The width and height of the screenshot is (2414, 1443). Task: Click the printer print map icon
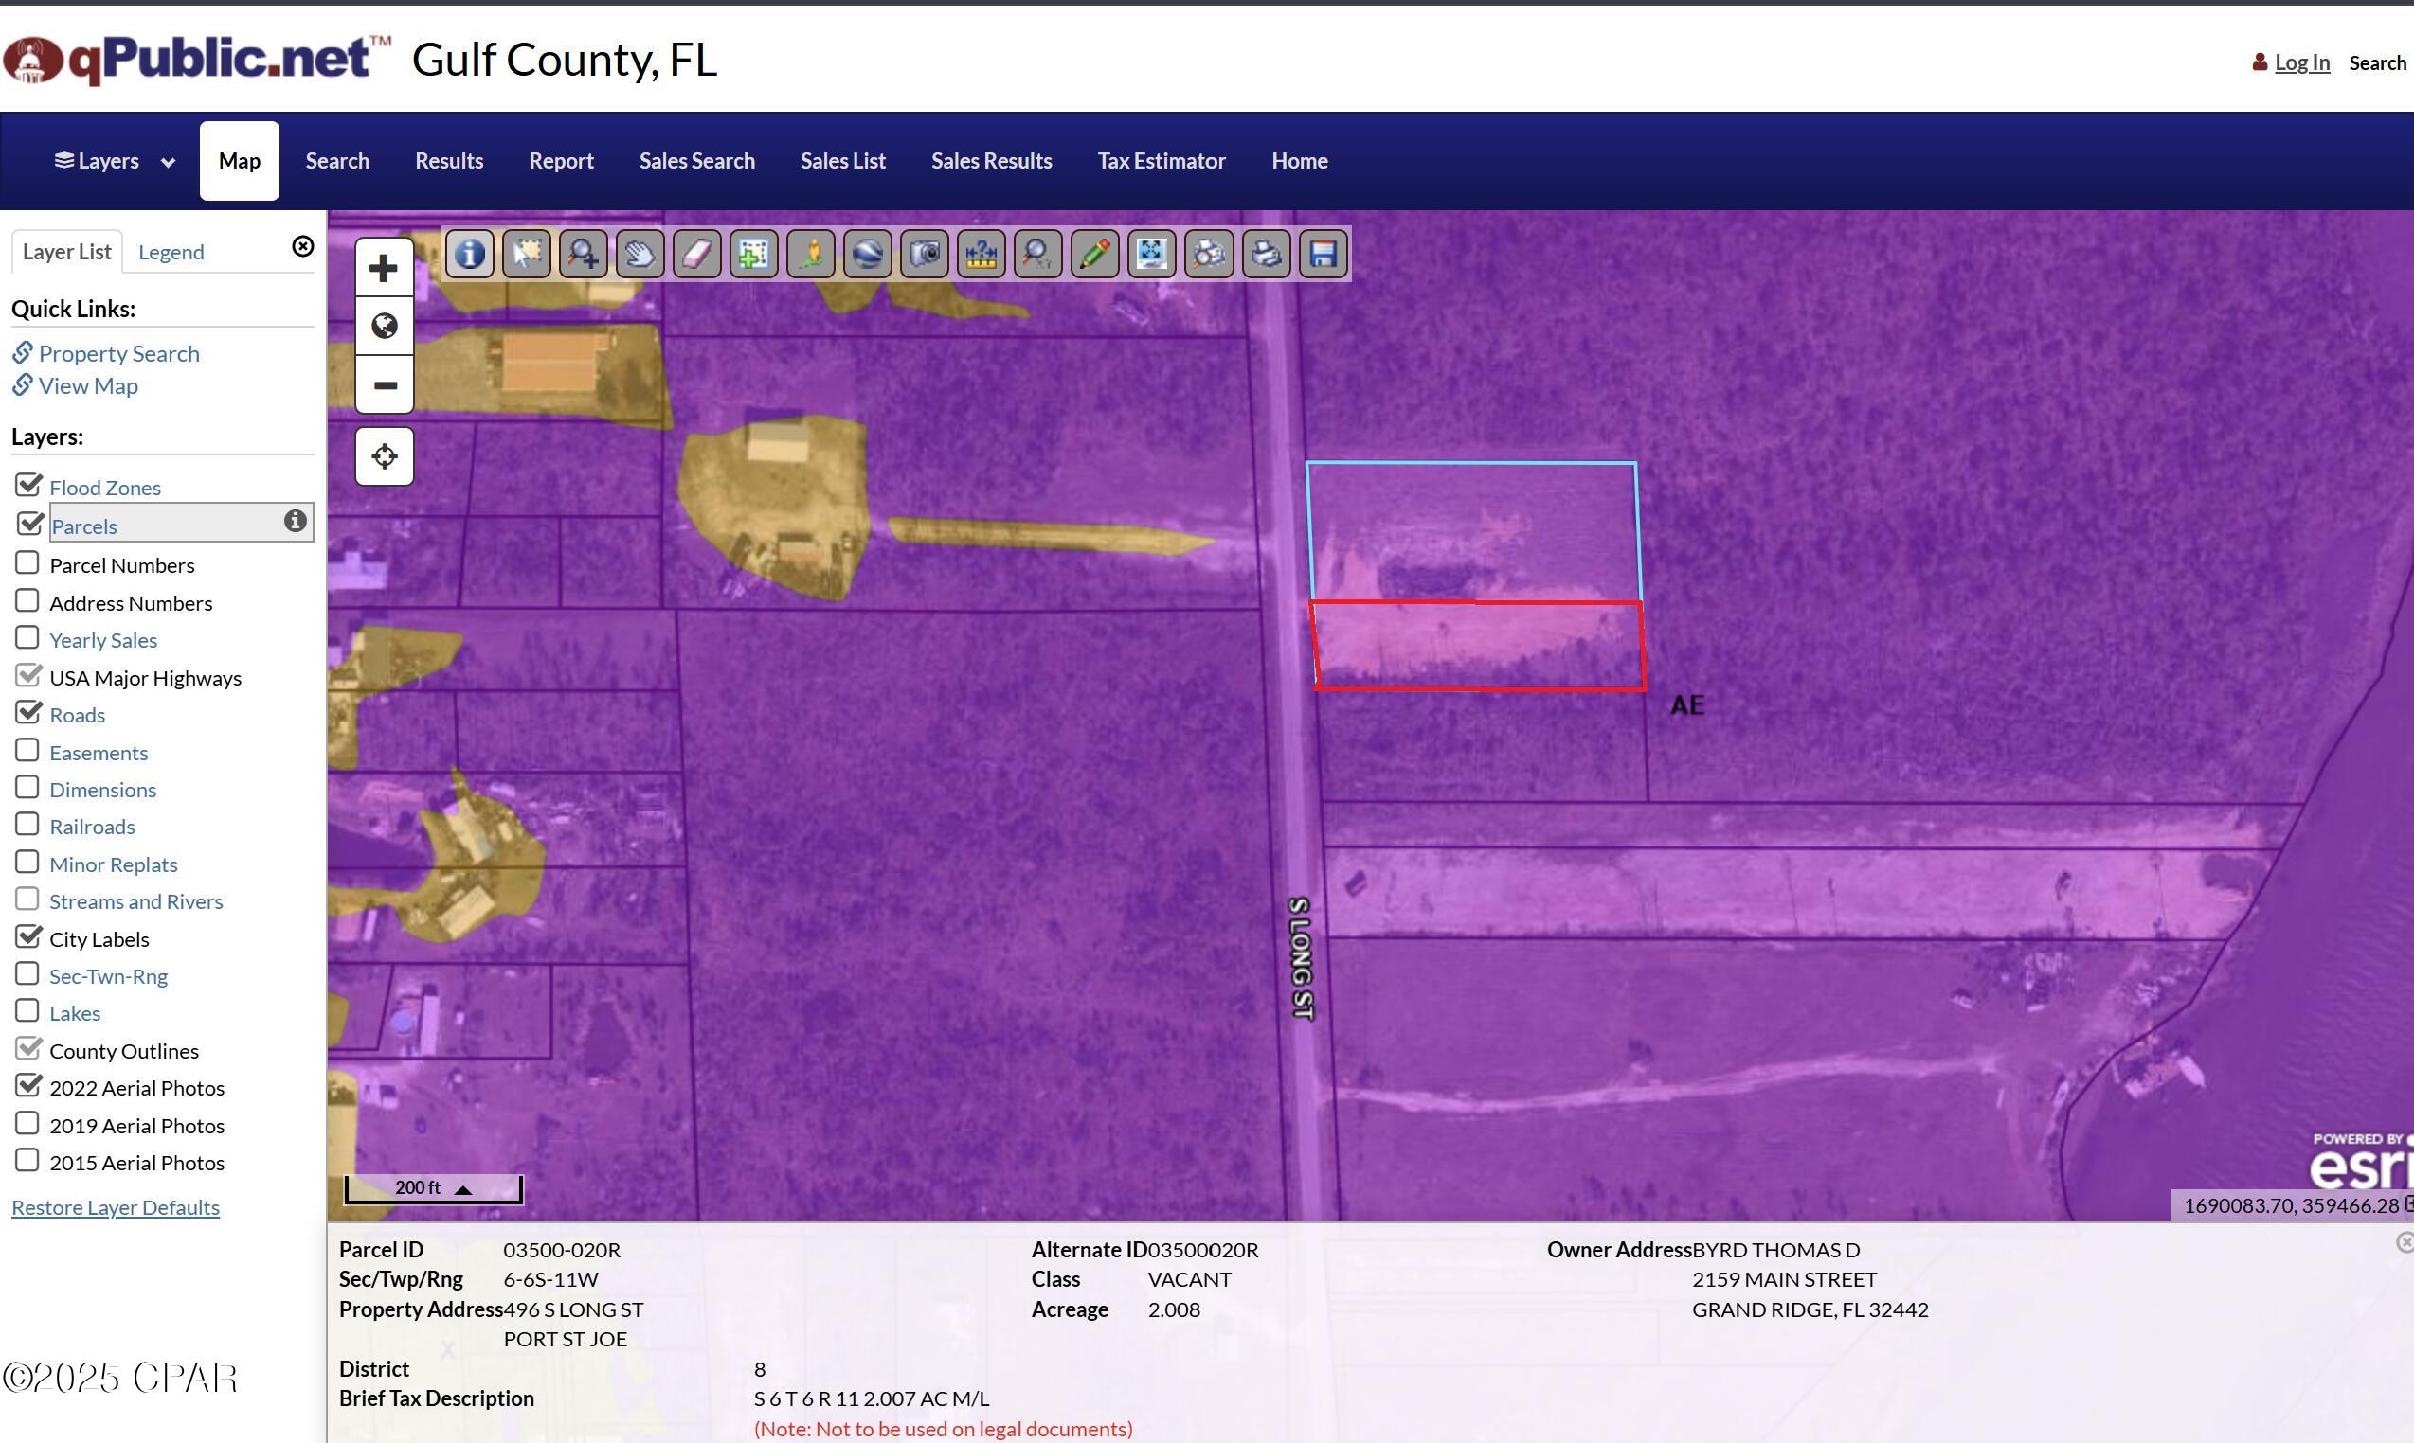[1266, 255]
